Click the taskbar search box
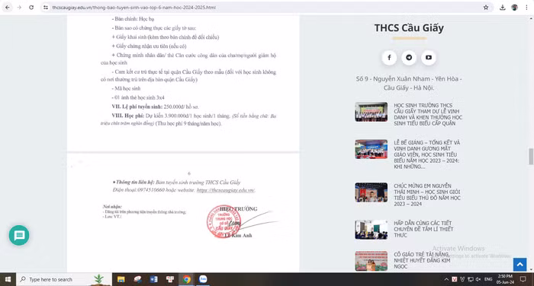This screenshot has width=534, height=286. coord(64,279)
